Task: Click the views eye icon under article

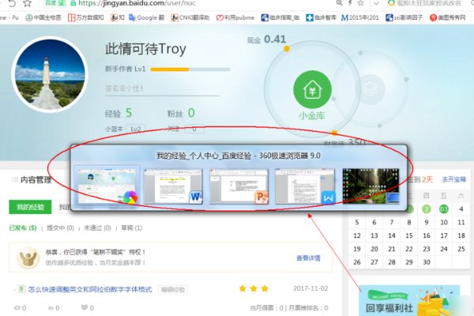Action: (x=17, y=308)
